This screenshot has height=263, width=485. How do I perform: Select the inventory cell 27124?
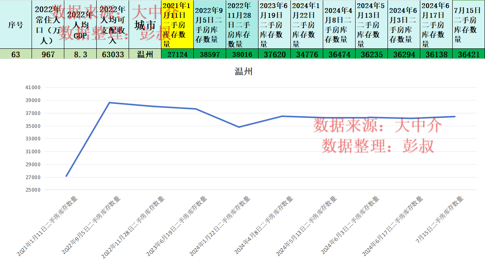click(177, 54)
